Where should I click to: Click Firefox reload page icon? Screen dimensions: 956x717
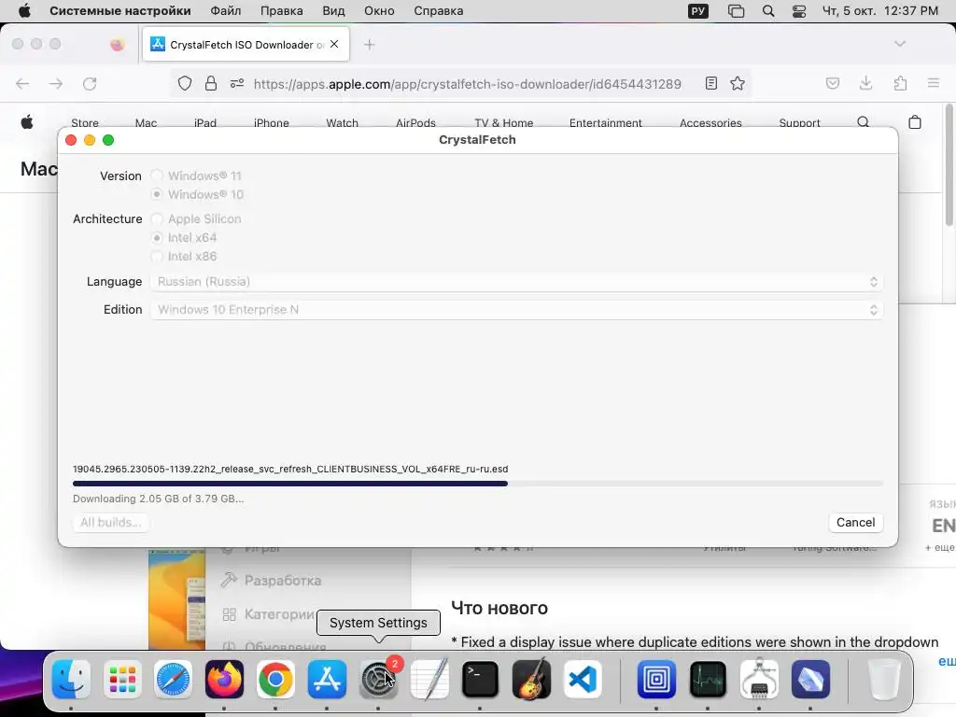pyautogui.click(x=90, y=83)
